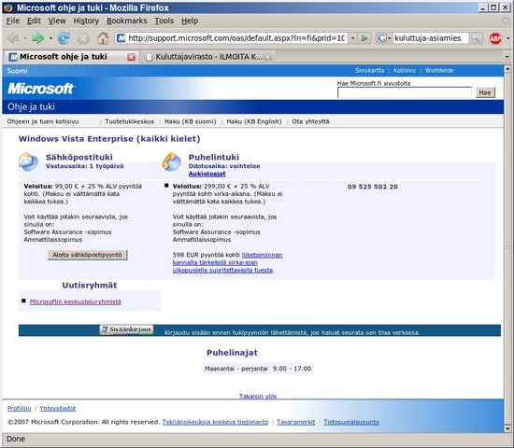Open the Aukioloajat link
The width and height of the screenshot is (514, 448).
click(207, 174)
